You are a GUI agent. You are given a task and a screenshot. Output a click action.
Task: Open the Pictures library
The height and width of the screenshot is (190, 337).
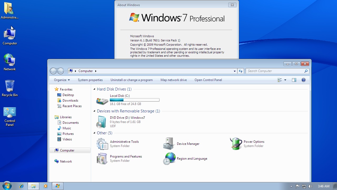coord(68,134)
